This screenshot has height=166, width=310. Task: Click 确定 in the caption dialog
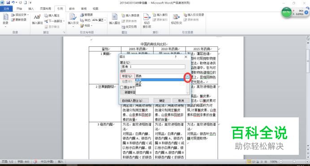pos(162,100)
